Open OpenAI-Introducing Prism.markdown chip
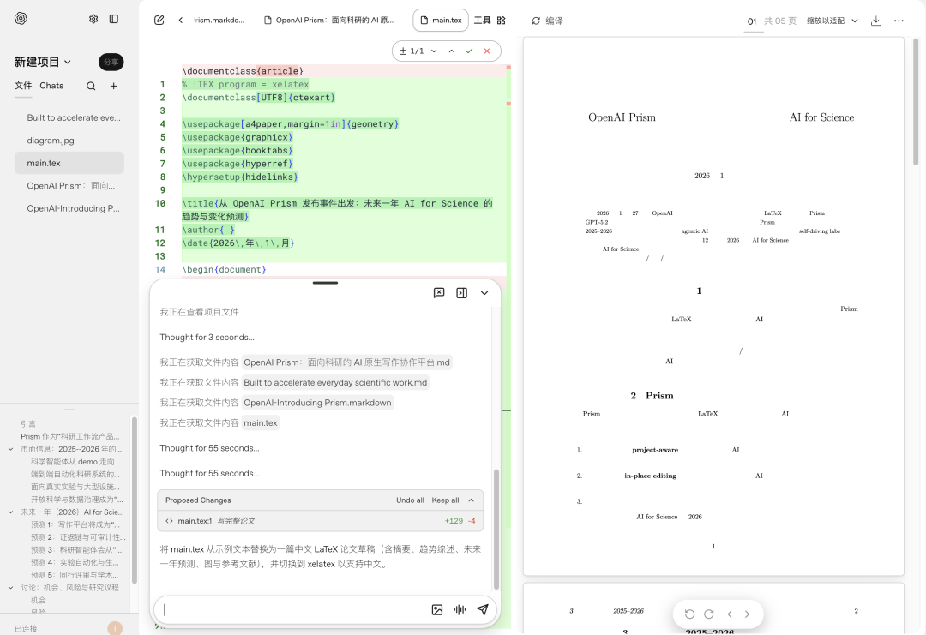This screenshot has width=926, height=635. pos(318,403)
